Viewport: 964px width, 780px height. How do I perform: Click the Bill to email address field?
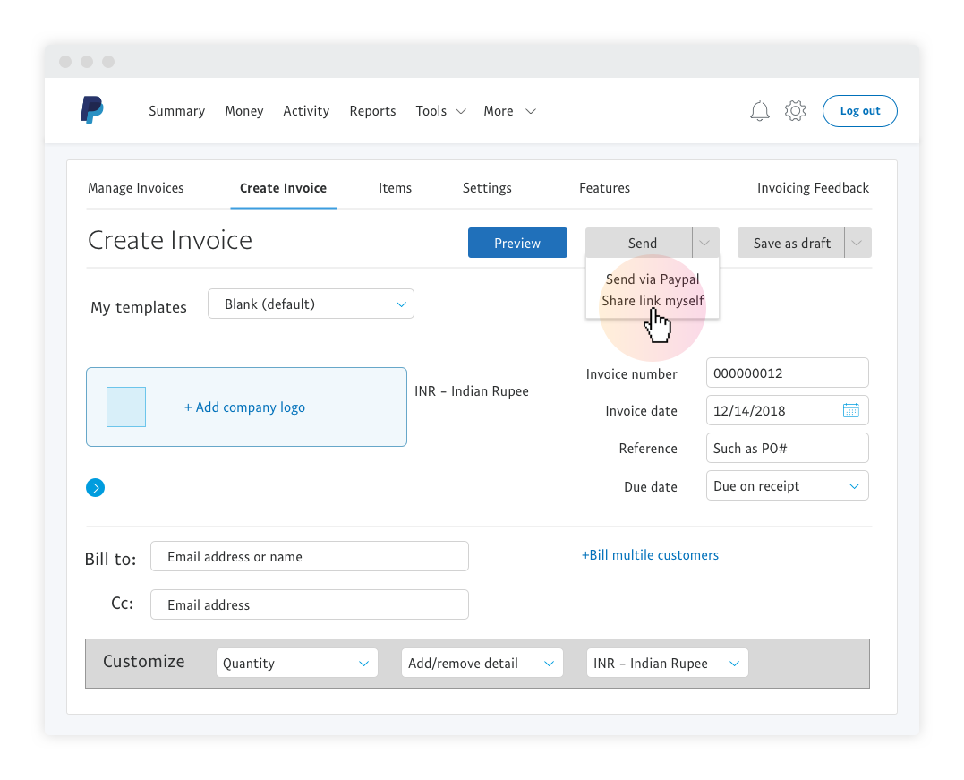(309, 557)
